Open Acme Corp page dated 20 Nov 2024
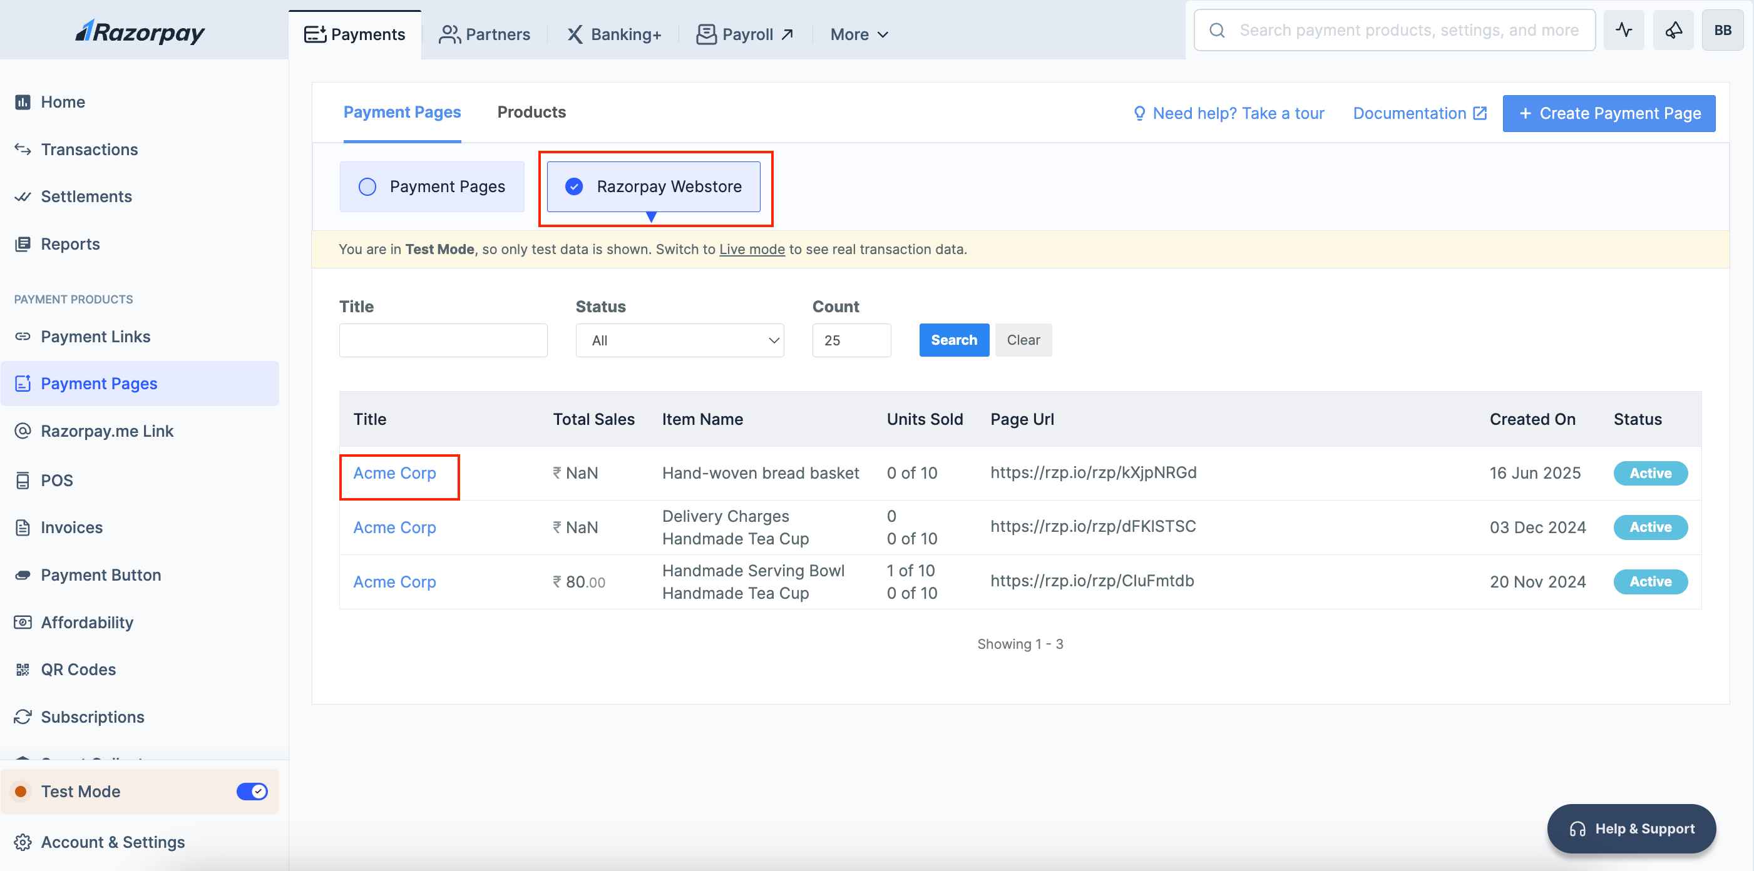 coord(394,582)
